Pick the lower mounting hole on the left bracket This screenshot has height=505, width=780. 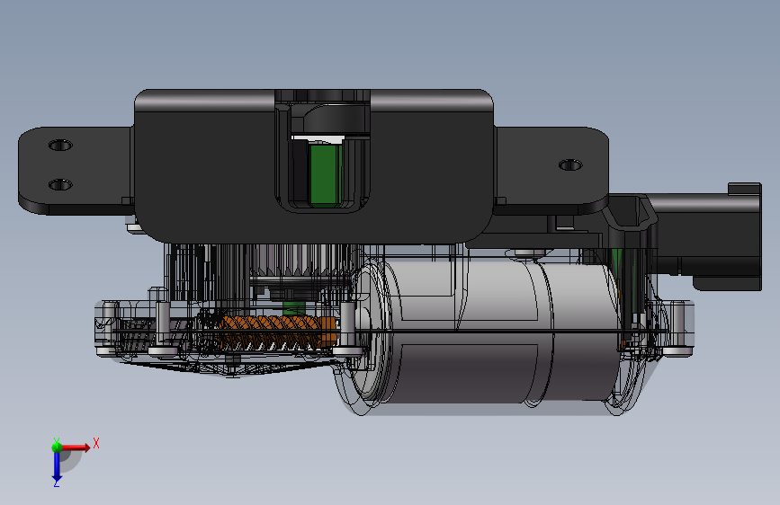pyautogui.click(x=60, y=185)
